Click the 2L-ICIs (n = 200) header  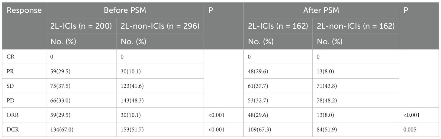[x=81, y=26]
